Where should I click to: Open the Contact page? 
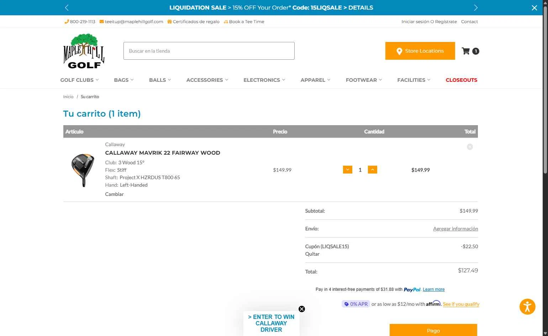[x=469, y=22]
